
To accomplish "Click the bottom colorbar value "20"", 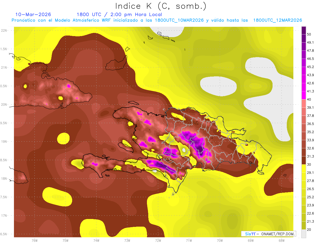I will coord(309,230).
